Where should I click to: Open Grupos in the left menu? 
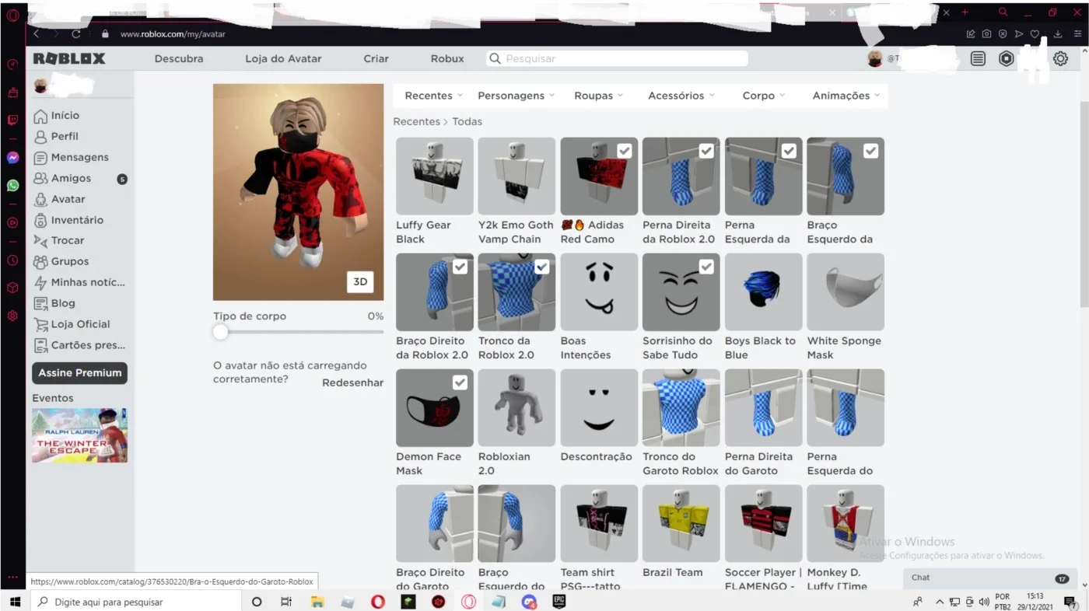tap(61, 261)
